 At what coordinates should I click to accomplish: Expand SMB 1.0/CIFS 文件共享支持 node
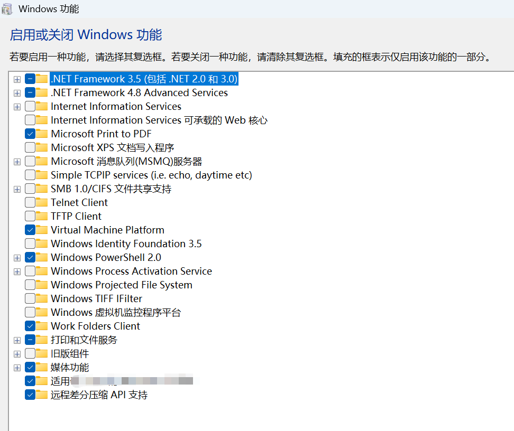pyautogui.click(x=17, y=189)
